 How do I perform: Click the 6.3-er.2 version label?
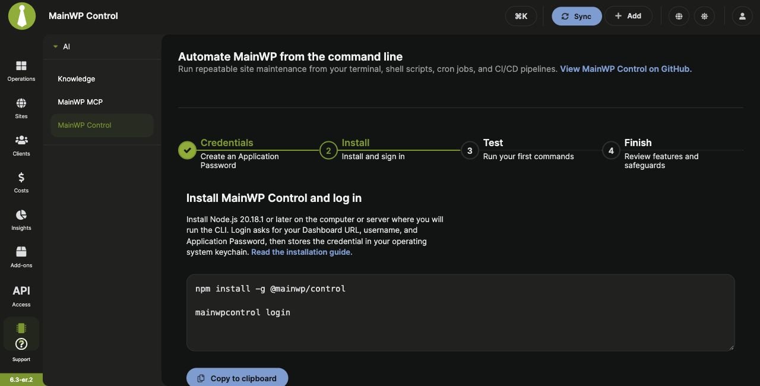21,379
